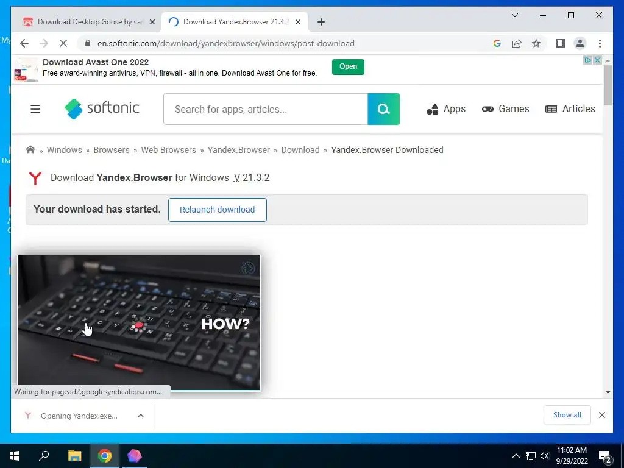The height and width of the screenshot is (468, 624).
Task: Open the Apps section
Action: (x=445, y=108)
